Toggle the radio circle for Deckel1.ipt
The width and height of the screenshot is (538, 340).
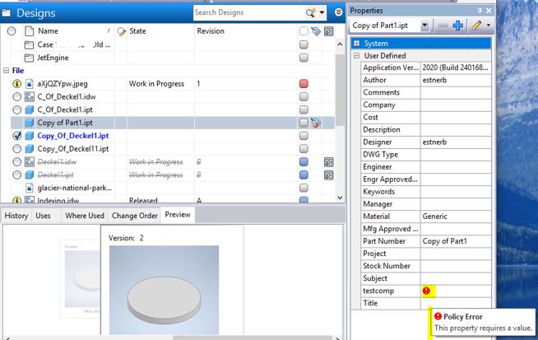[x=16, y=175]
